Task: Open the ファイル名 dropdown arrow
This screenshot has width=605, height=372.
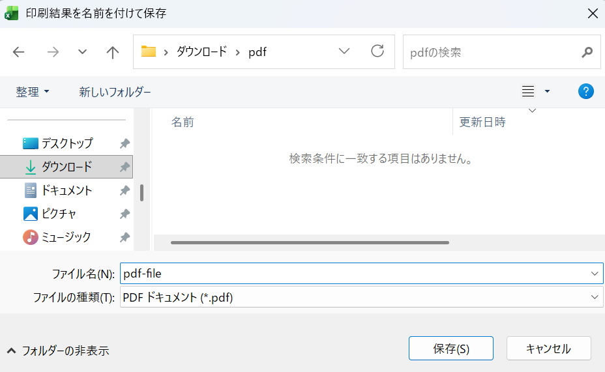Action: (595, 274)
